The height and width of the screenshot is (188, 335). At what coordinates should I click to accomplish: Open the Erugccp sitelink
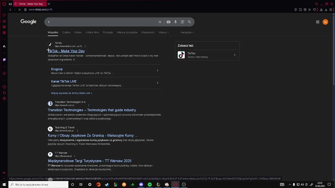[x=57, y=69]
